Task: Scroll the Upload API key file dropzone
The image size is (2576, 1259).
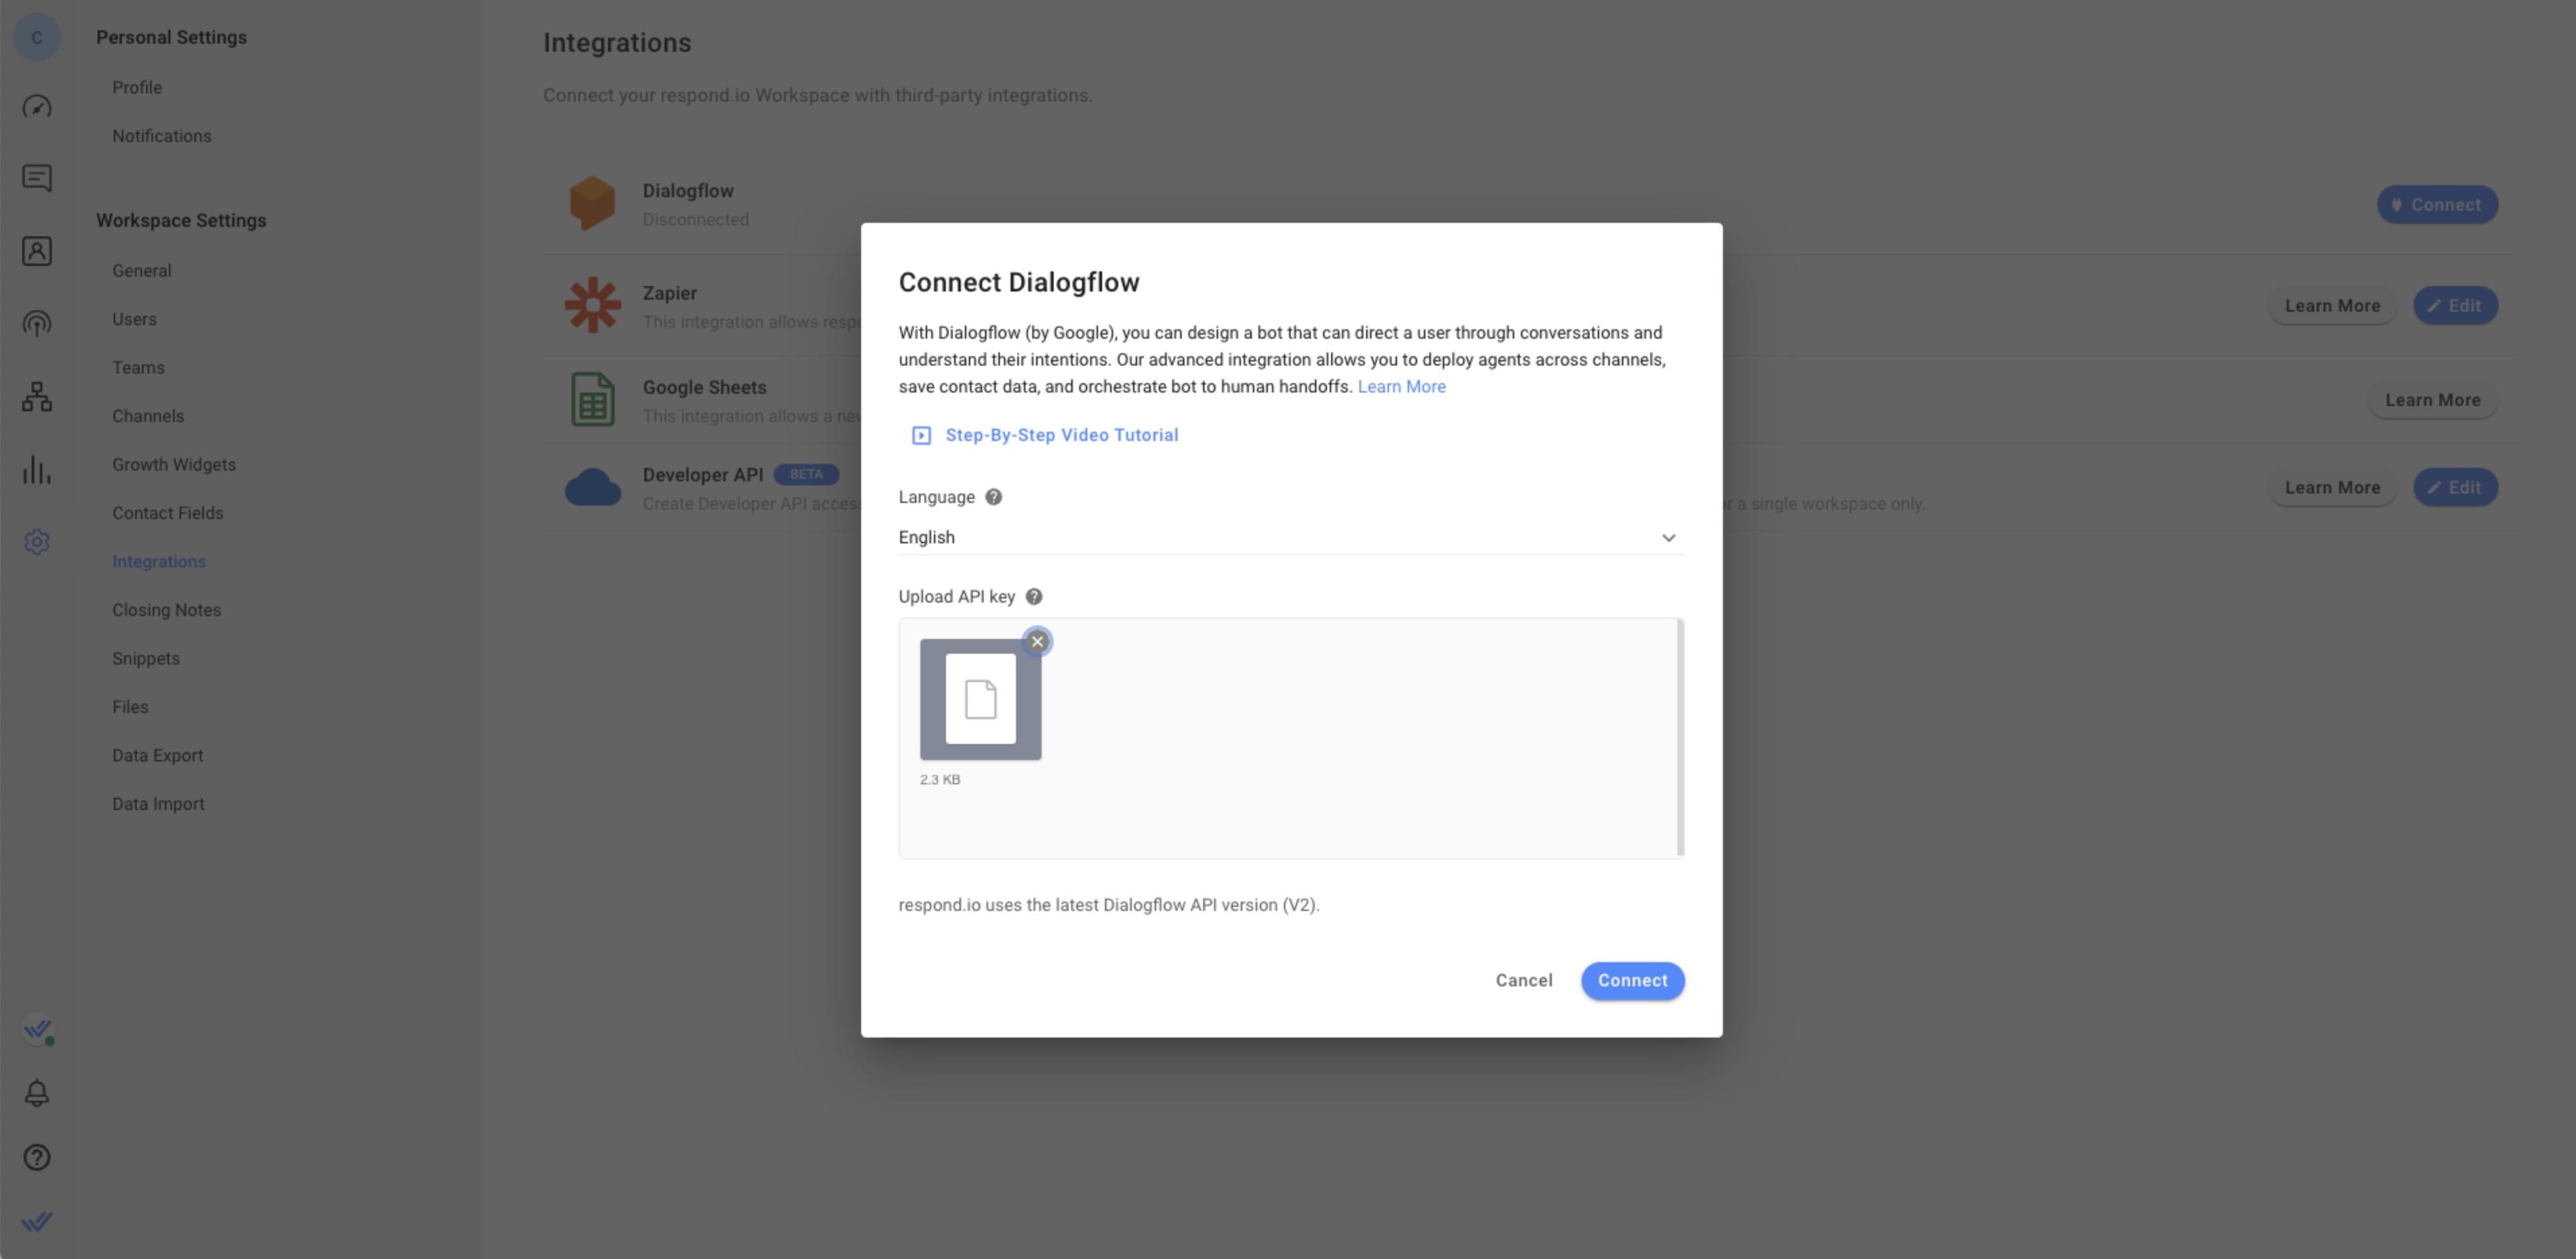Action: [x=1289, y=738]
